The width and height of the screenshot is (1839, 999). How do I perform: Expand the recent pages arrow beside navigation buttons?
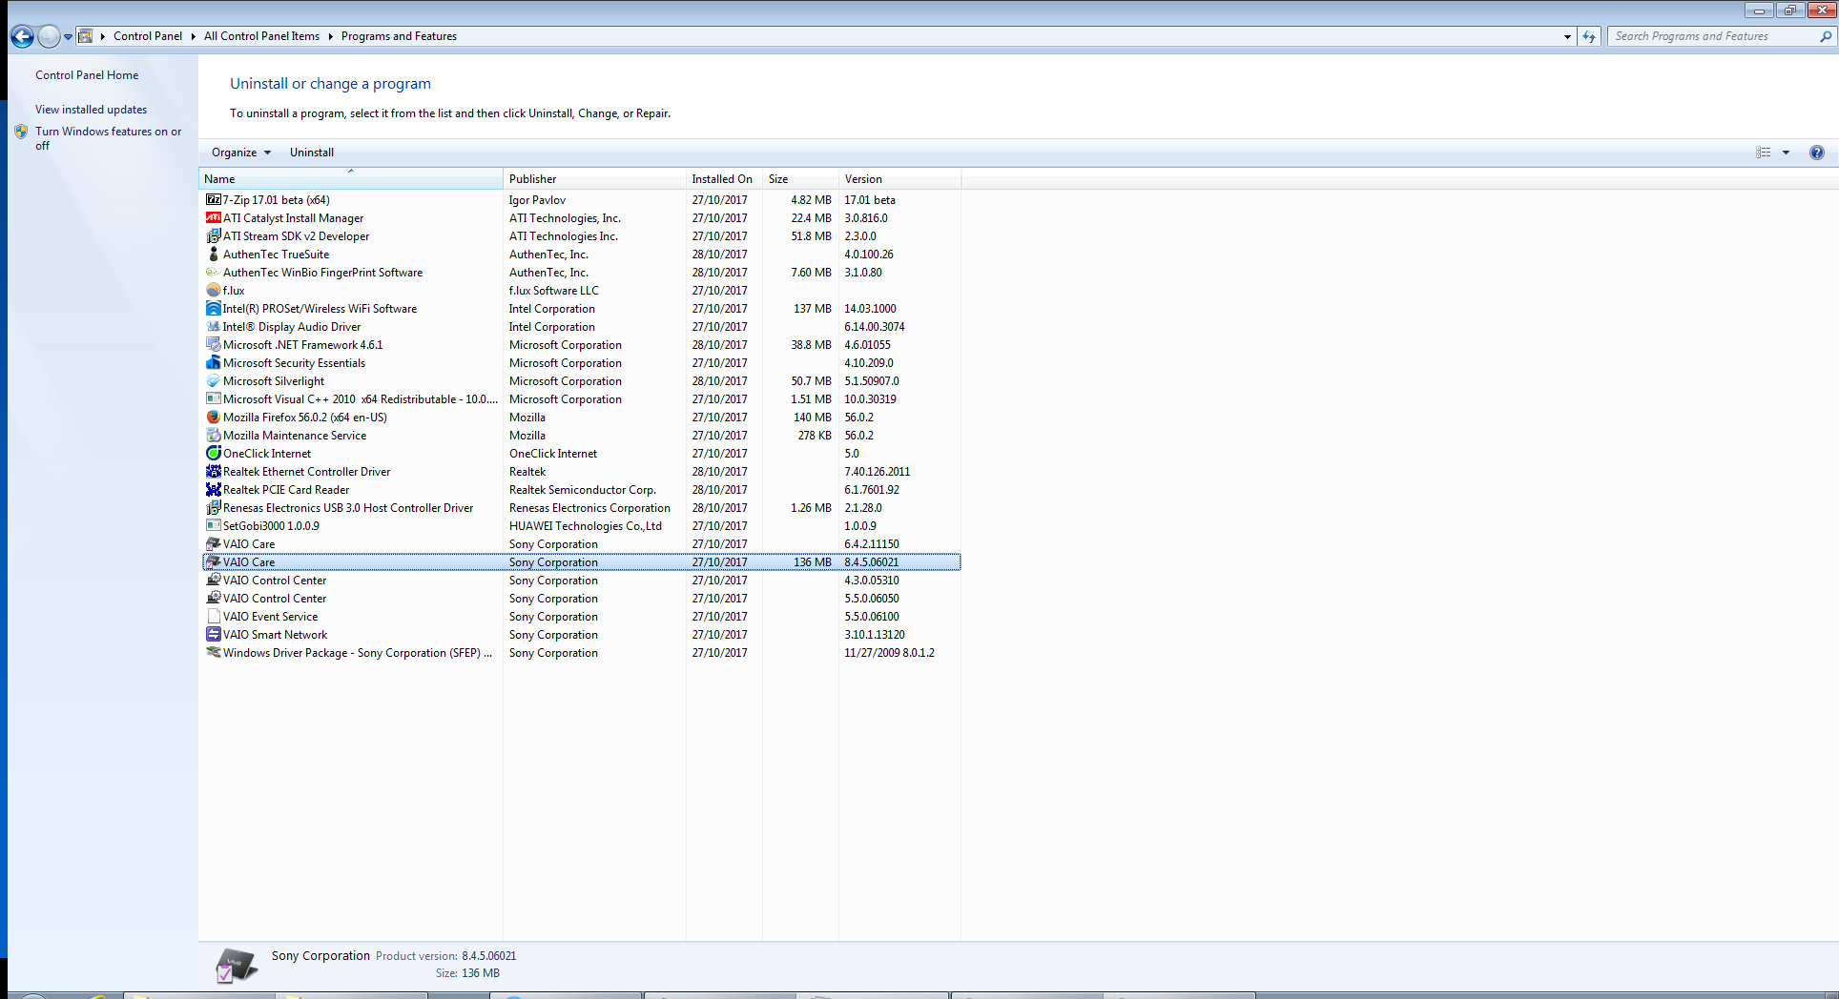68,36
